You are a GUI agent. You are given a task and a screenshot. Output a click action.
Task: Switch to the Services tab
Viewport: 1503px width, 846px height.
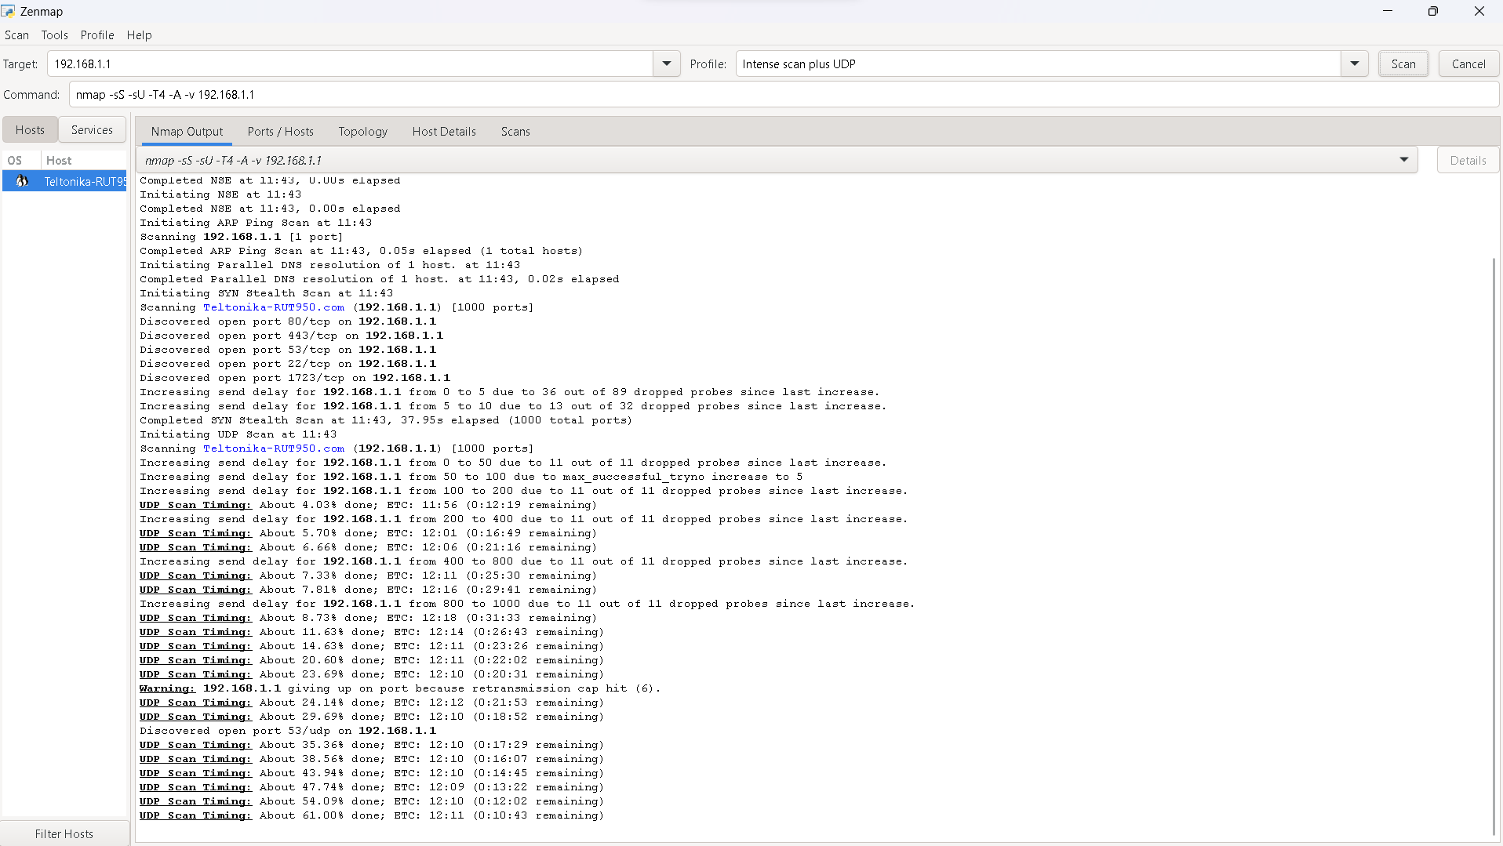[x=92, y=129]
